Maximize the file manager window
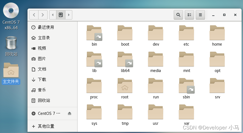Viewport: 243px width, 133px height. pos(224,15)
